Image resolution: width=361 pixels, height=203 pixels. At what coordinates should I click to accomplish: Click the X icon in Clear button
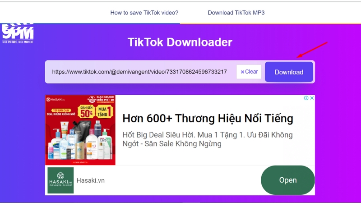[x=242, y=72]
